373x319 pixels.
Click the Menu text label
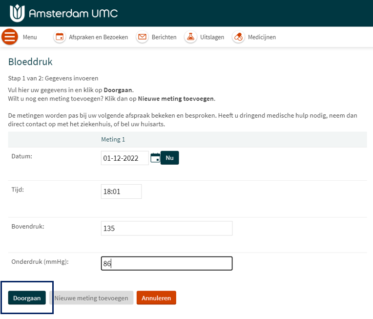coord(30,37)
